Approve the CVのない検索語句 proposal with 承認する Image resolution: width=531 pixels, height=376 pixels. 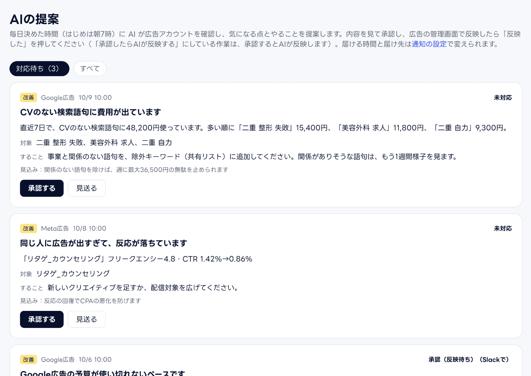coord(42,188)
